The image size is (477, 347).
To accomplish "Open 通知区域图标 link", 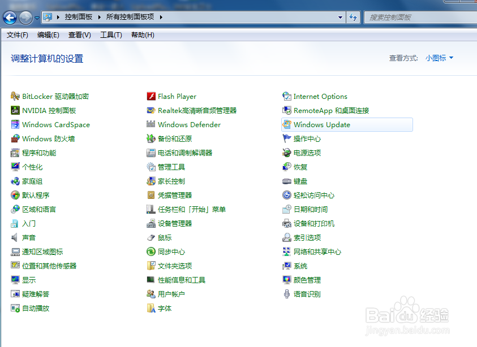I will tap(42, 251).
